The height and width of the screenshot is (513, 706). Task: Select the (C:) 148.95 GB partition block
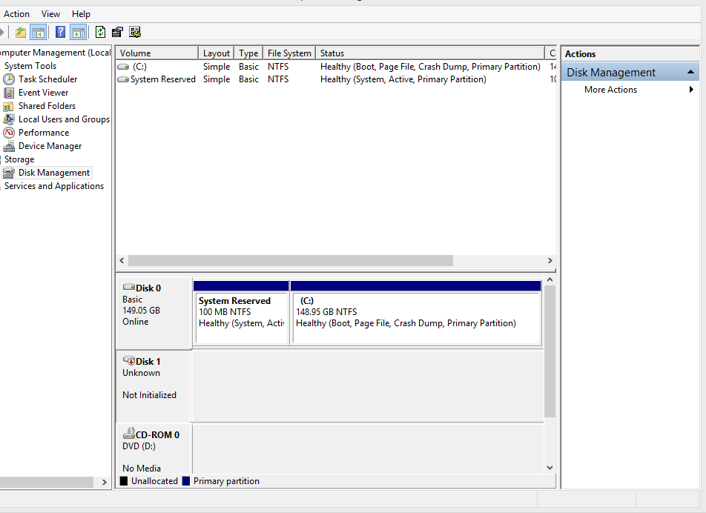tap(416, 313)
